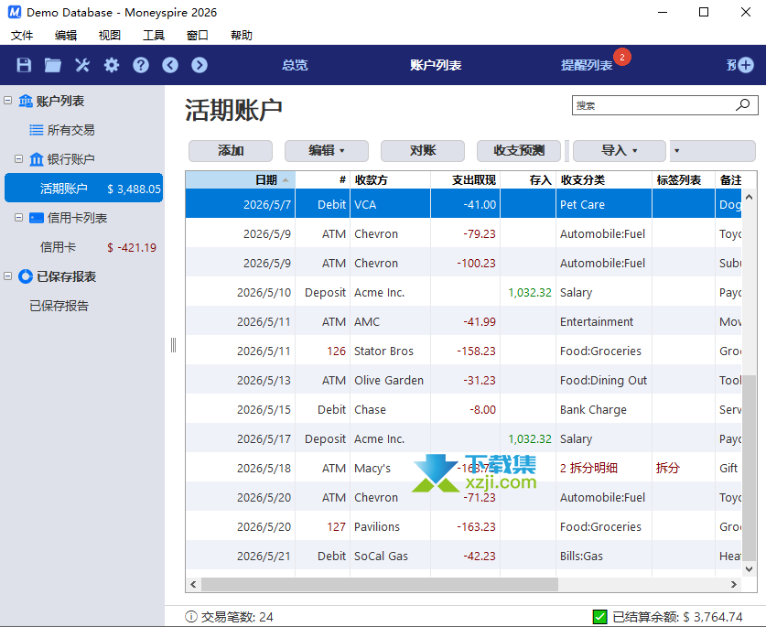The height and width of the screenshot is (627, 766).
Task: Click scroll-left arrow of horizontal scrollbar
Action: pos(193,584)
